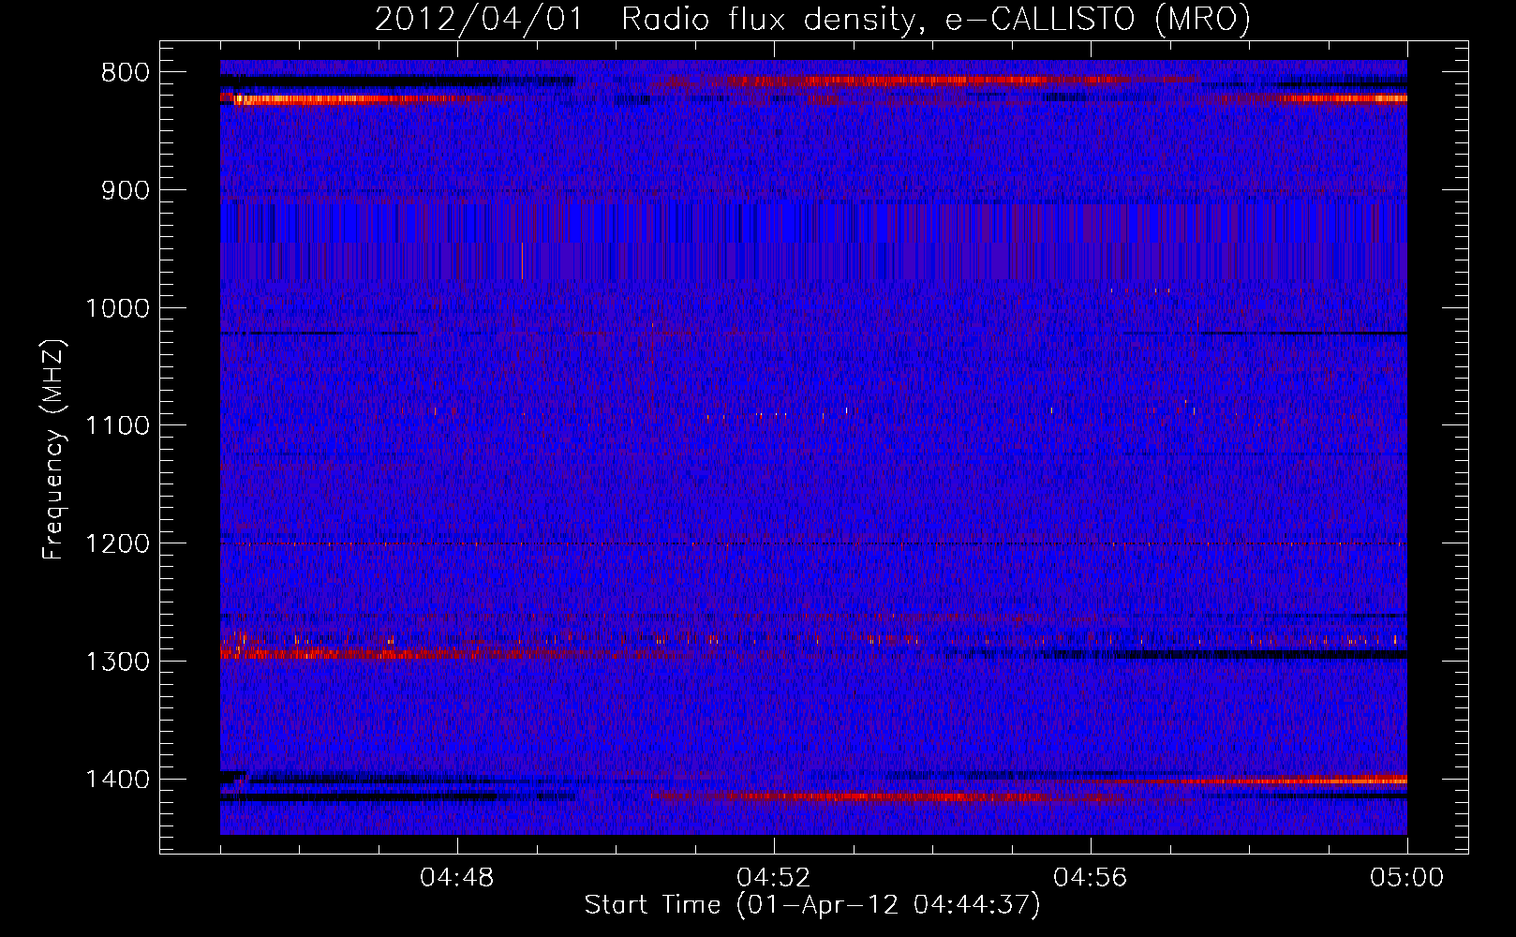The width and height of the screenshot is (1516, 937).
Task: Click the '04:48' time axis label
Action: [457, 878]
